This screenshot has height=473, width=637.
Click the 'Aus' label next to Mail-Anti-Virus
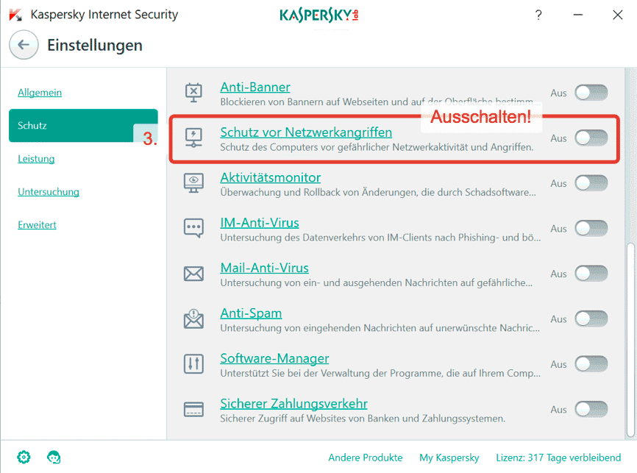click(x=558, y=274)
